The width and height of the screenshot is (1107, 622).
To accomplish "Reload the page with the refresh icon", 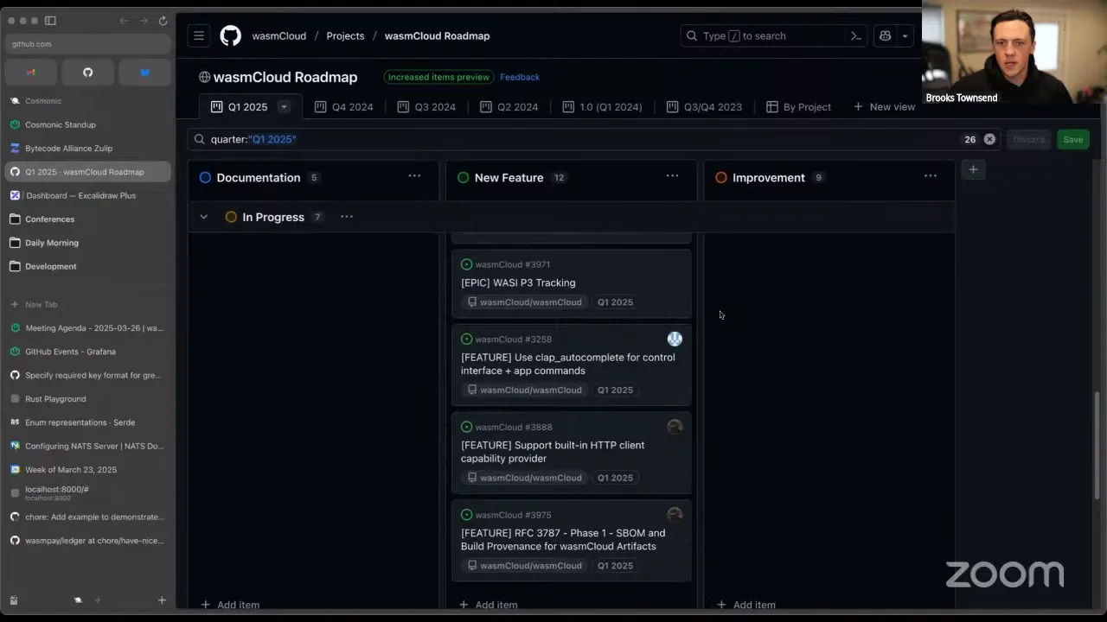I will [163, 20].
